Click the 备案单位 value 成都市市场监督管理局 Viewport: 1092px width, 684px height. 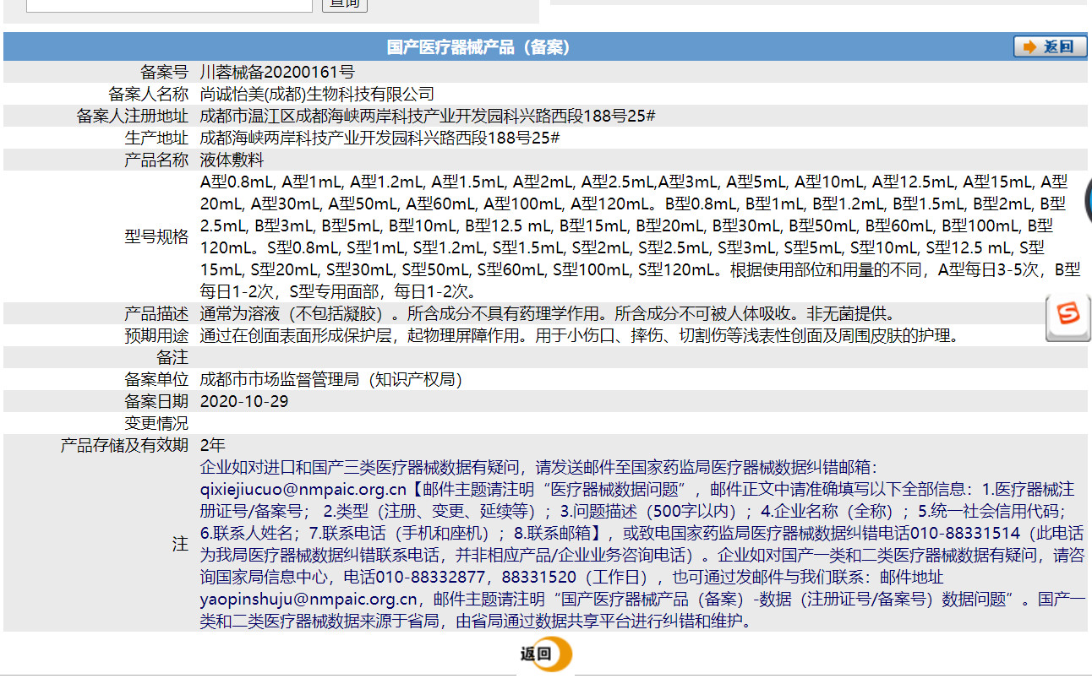click(330, 379)
